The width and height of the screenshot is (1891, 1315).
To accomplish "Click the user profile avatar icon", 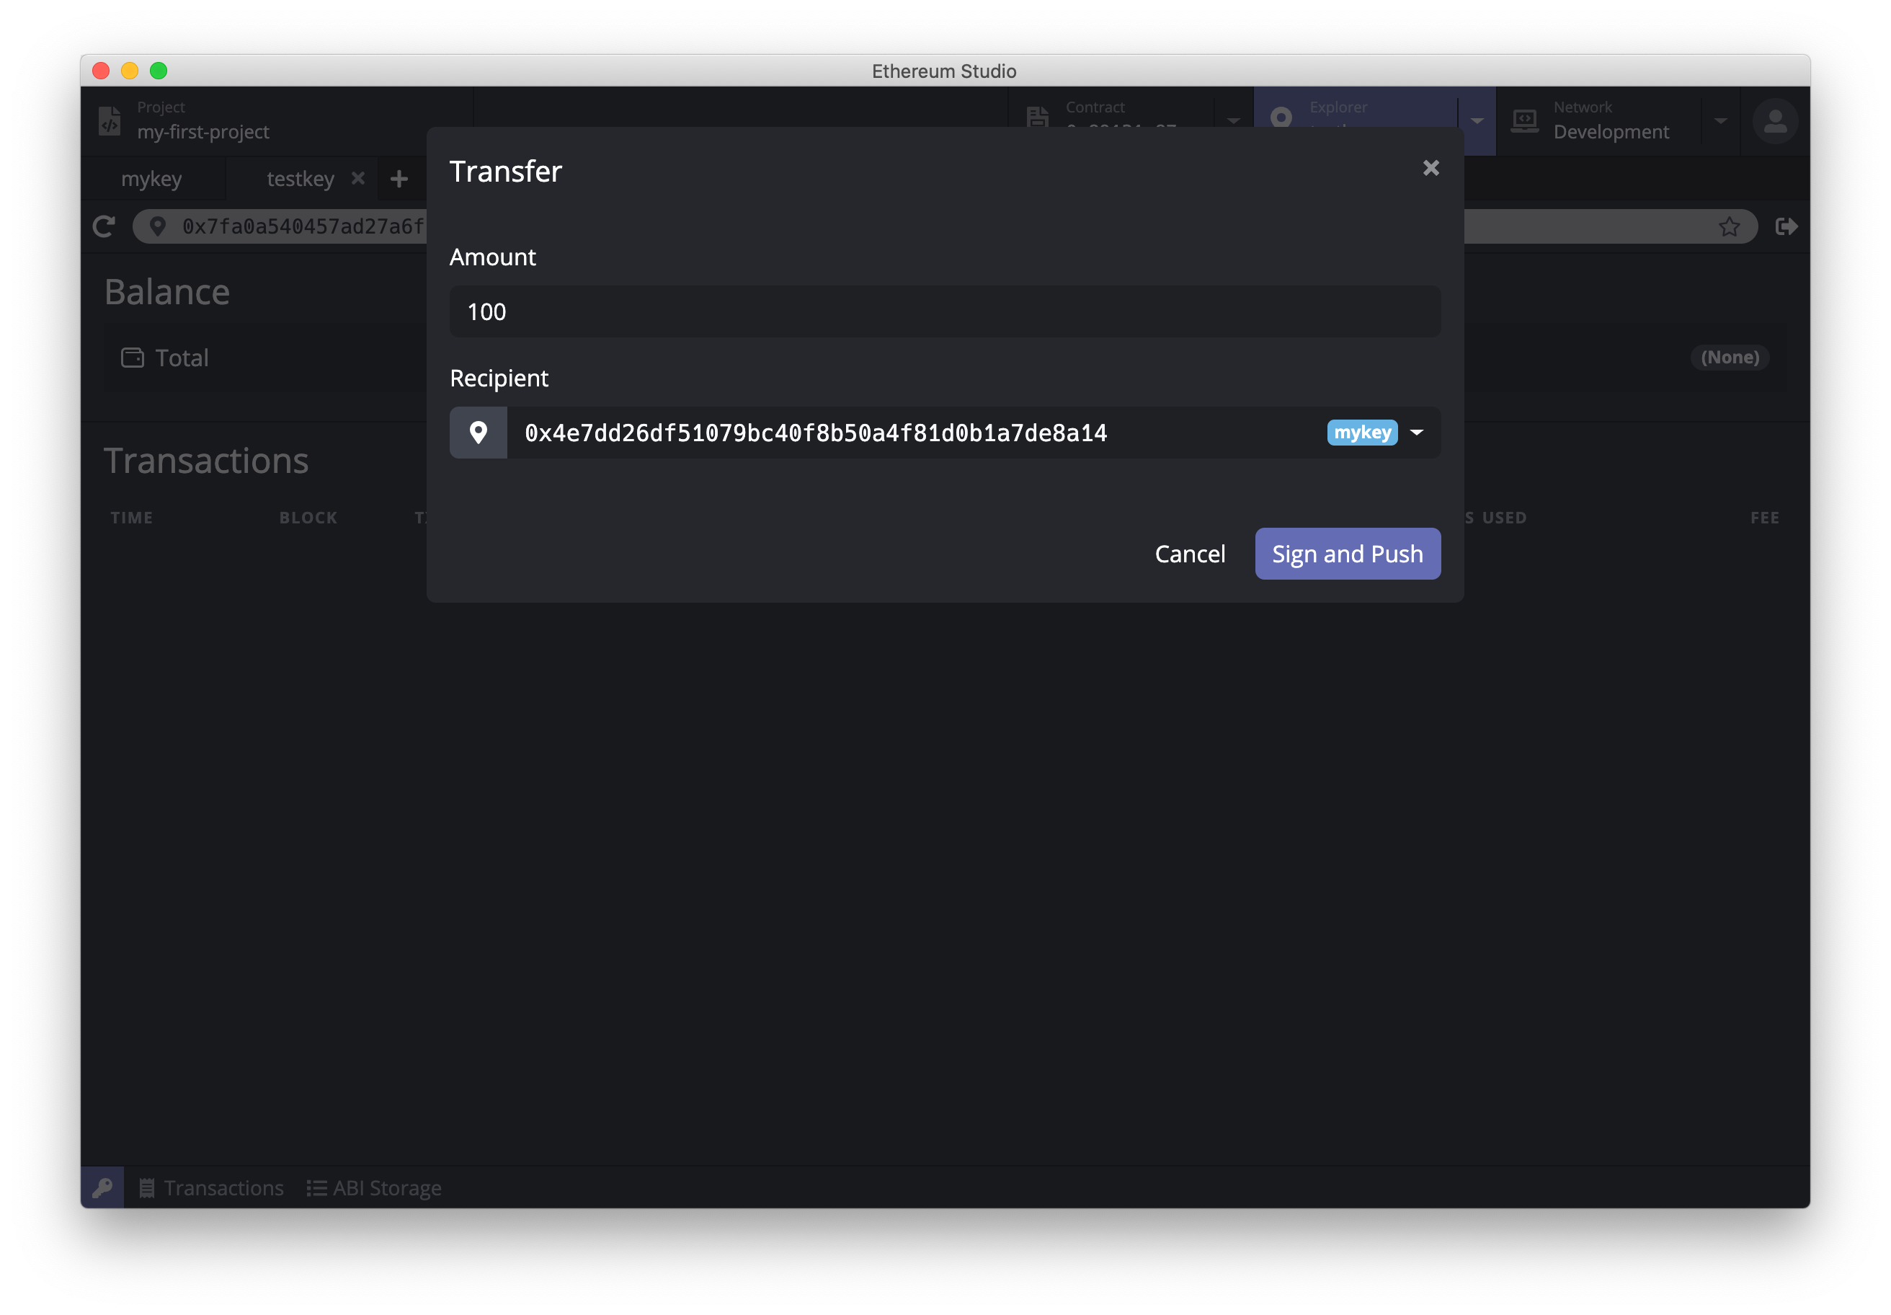I will click(x=1775, y=122).
